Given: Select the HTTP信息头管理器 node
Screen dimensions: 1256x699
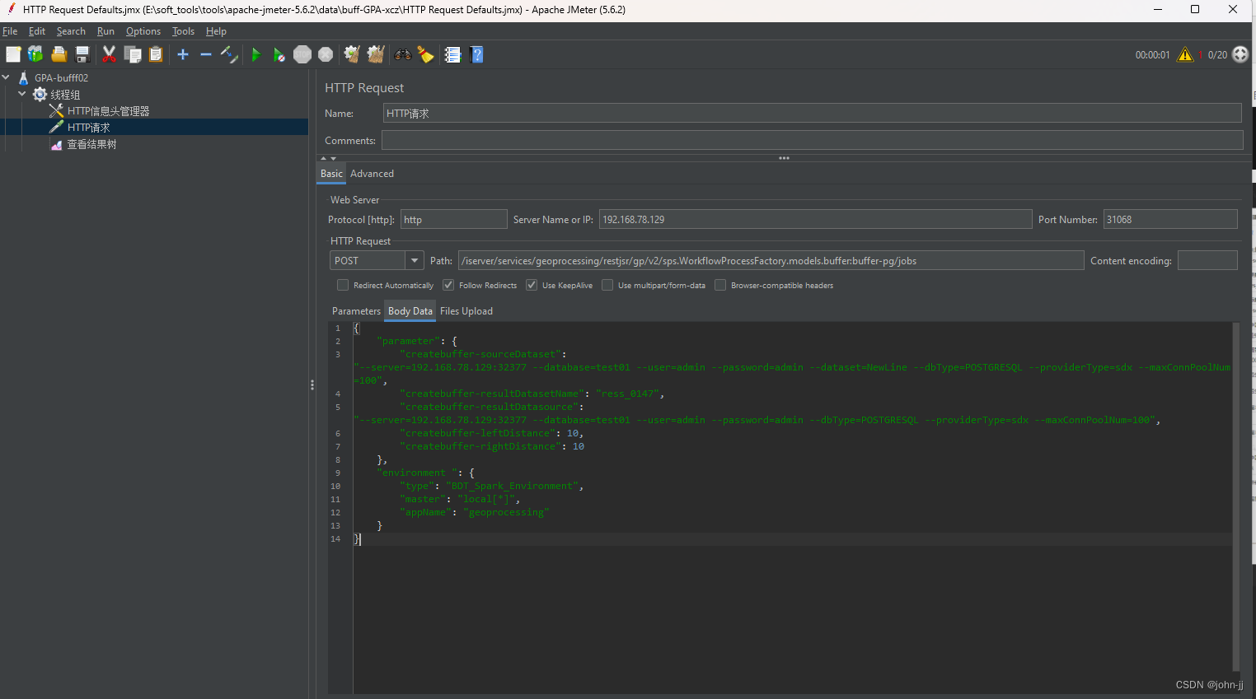Looking at the screenshot, I should point(108,111).
